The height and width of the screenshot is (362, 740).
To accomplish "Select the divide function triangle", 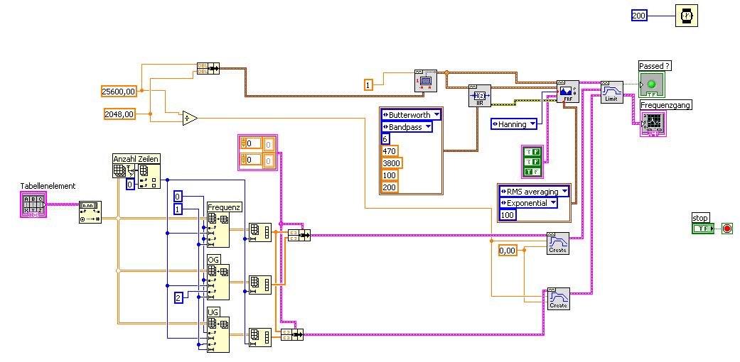I will tap(190, 118).
